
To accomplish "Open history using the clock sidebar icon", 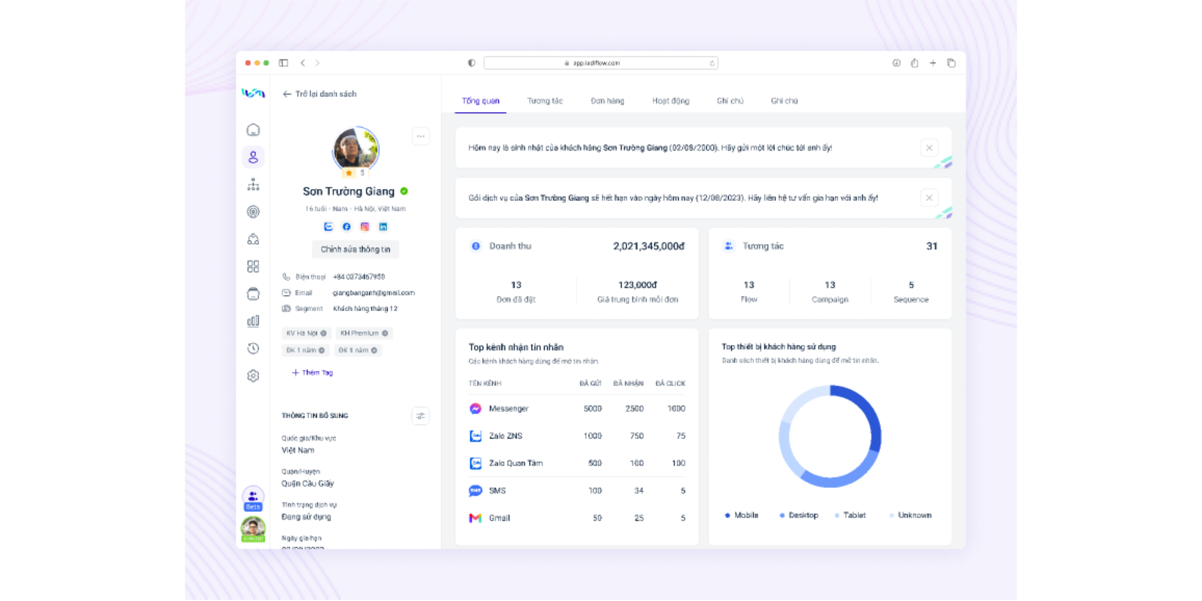I will [x=253, y=348].
